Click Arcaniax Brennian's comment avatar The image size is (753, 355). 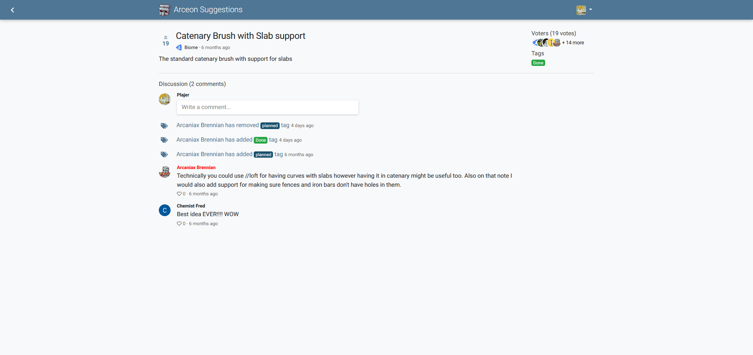click(x=165, y=172)
